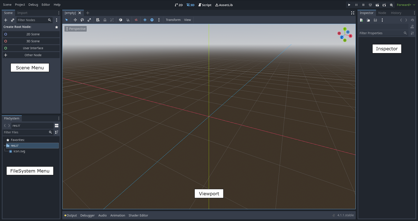Show list of selectable nodes tool
Viewport: 418px width, 221px height.
pyautogui.click(x=98, y=20)
